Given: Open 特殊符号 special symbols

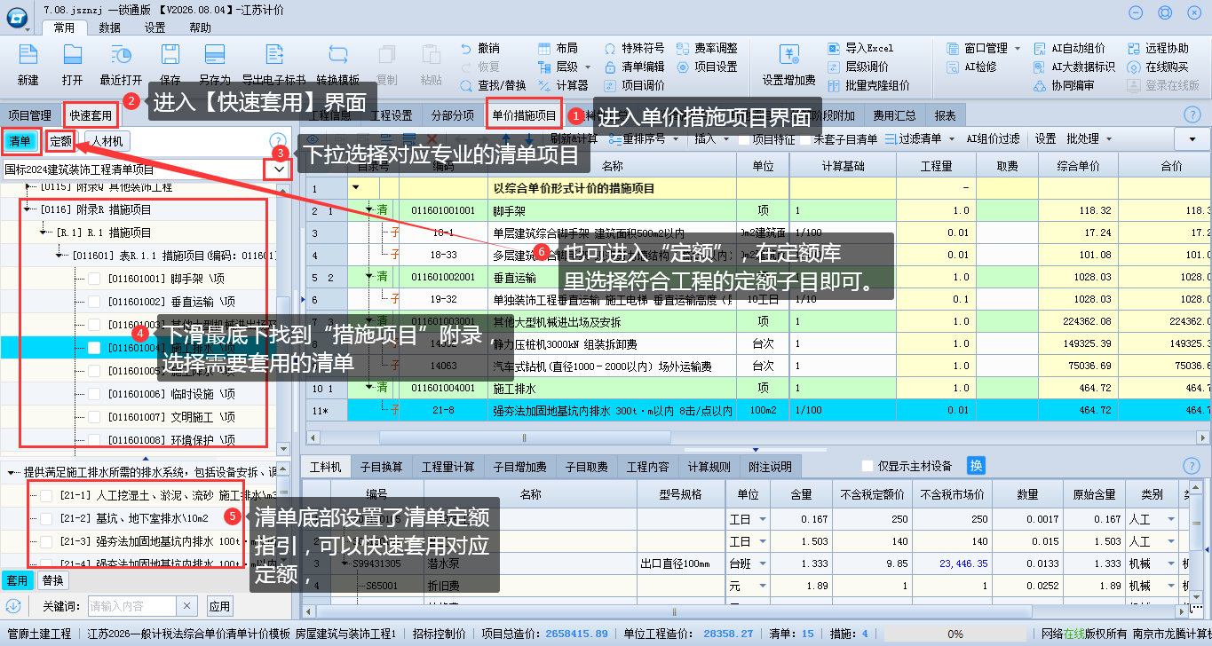Looking at the screenshot, I should (634, 48).
